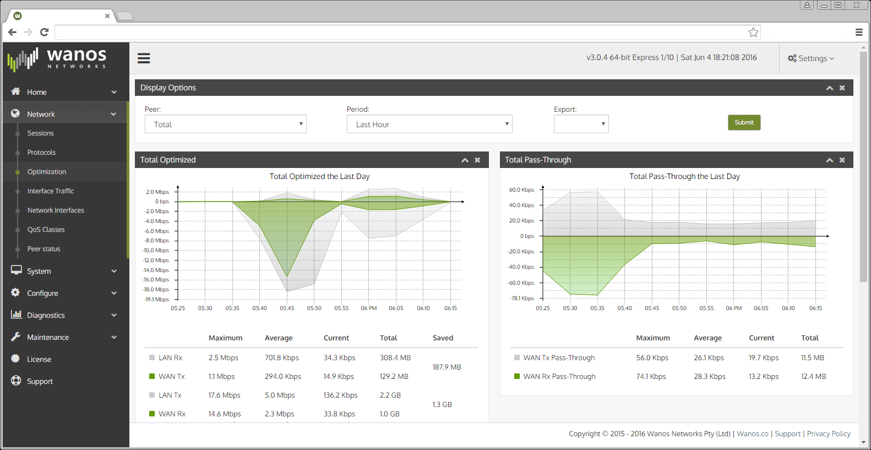Viewport: 871px width, 450px height.
Task: Click the Maintenance wrench icon
Action: pos(15,337)
